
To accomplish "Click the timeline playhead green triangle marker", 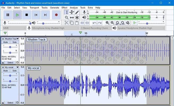I will point(80,33).
